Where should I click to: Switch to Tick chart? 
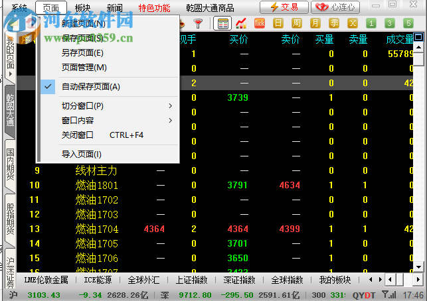tap(260, 23)
